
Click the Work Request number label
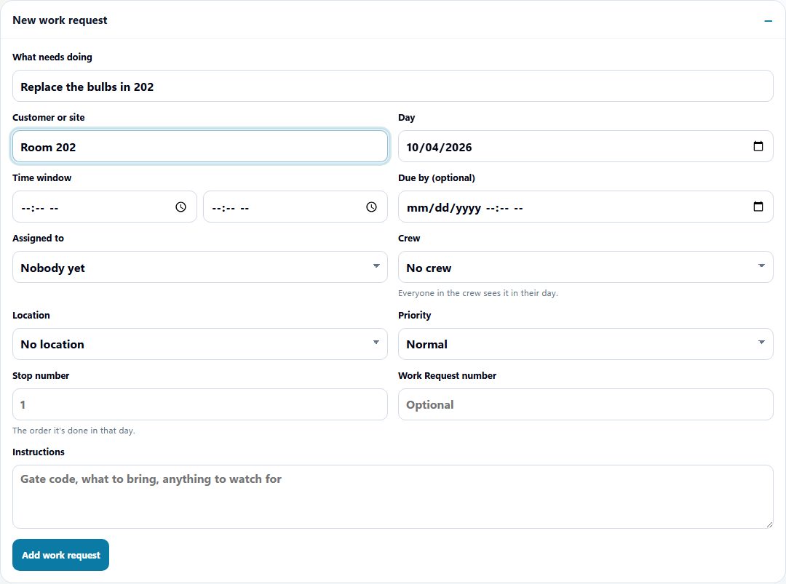tap(447, 376)
